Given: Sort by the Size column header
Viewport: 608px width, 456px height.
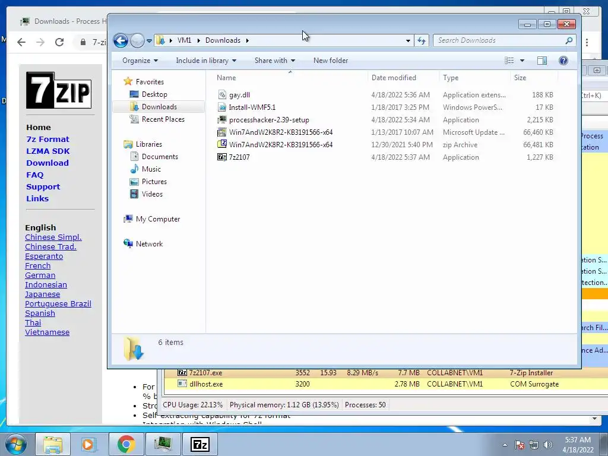Looking at the screenshot, I should [534, 78].
